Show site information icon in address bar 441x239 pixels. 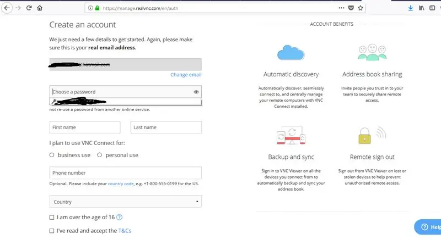tap(90, 8)
